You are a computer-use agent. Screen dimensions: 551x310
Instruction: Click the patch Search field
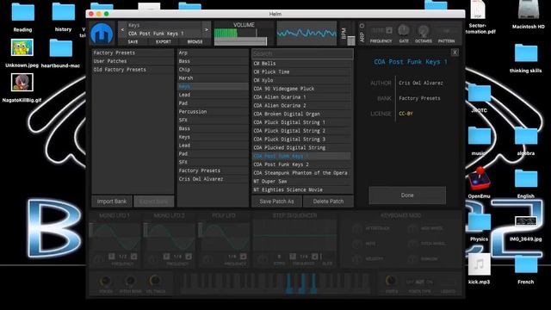pos(302,53)
